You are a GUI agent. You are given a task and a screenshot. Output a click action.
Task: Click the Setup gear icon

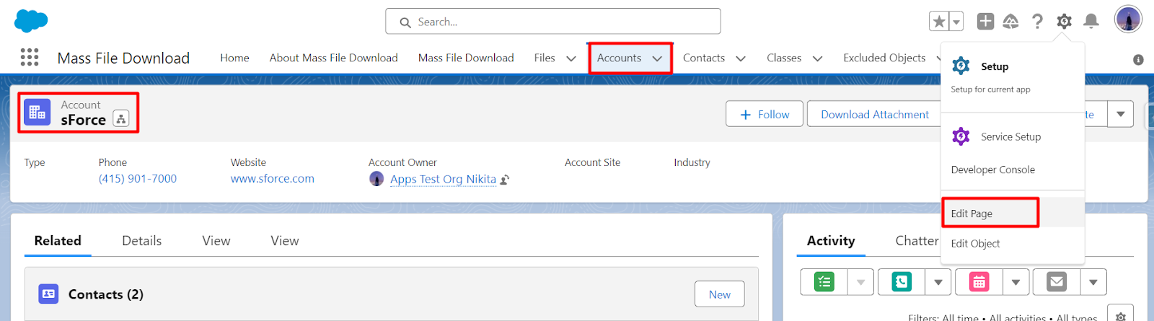coord(1064,22)
